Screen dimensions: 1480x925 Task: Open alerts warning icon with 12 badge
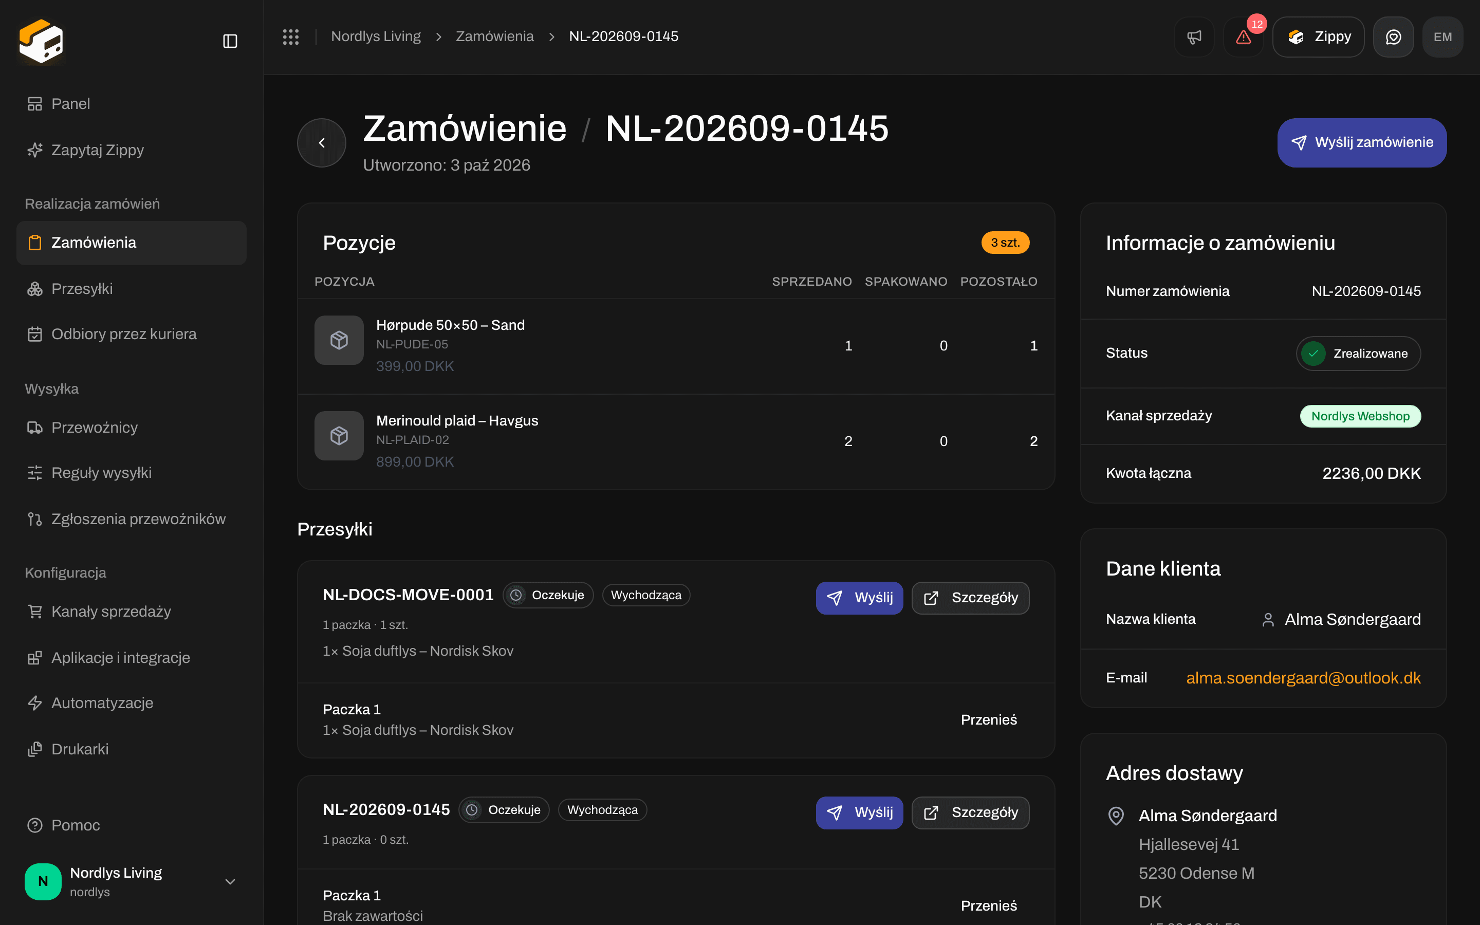click(1243, 36)
